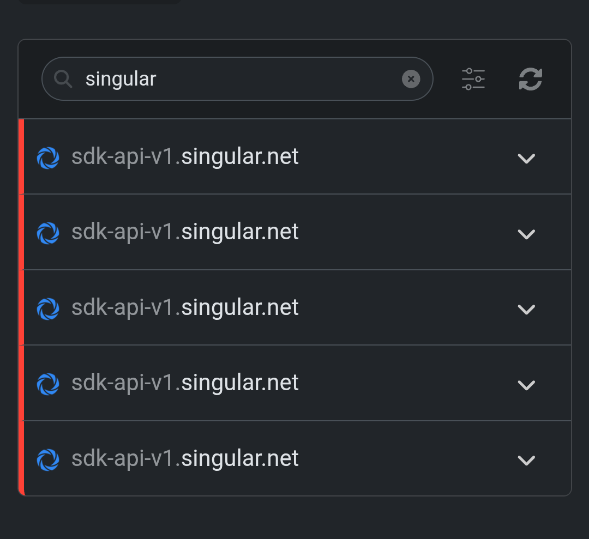Expand the first sdk-api-v1.singular.net entry chevron
Image resolution: width=589 pixels, height=539 pixels.
tap(526, 158)
